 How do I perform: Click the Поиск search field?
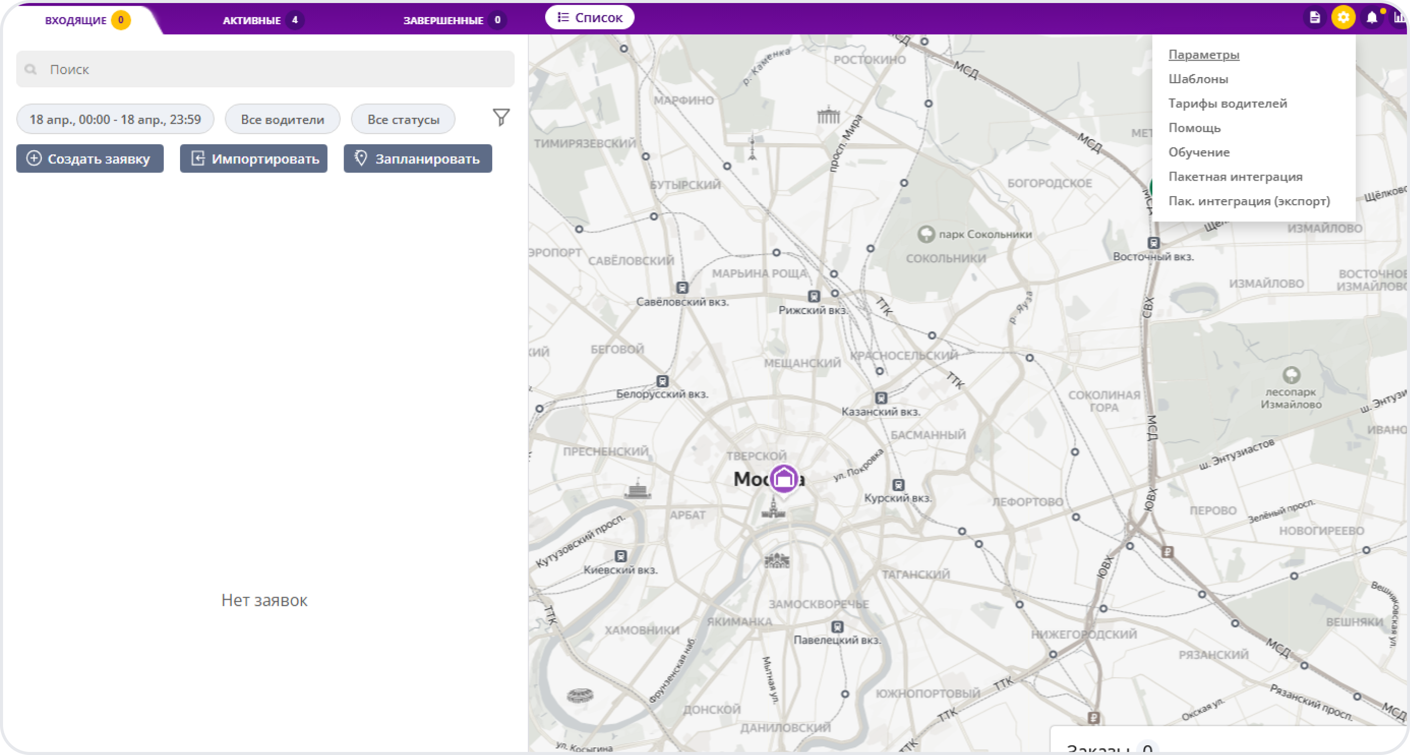[265, 70]
